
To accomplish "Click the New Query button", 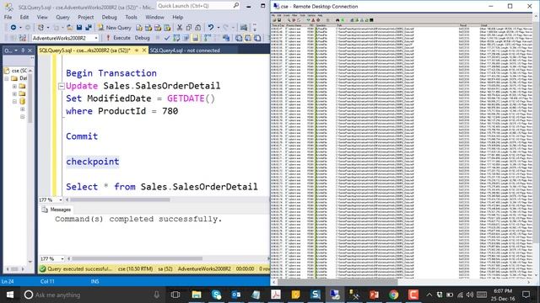I will (x=115, y=28).
